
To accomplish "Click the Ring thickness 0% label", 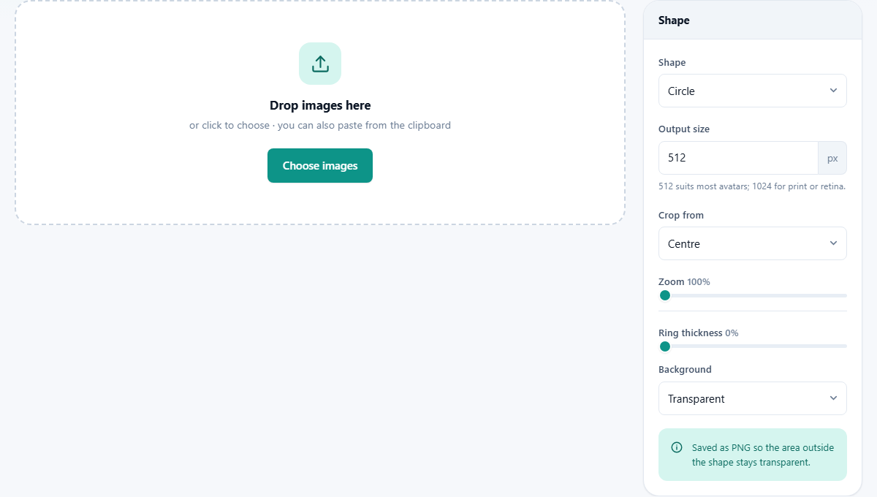I will tap(699, 333).
